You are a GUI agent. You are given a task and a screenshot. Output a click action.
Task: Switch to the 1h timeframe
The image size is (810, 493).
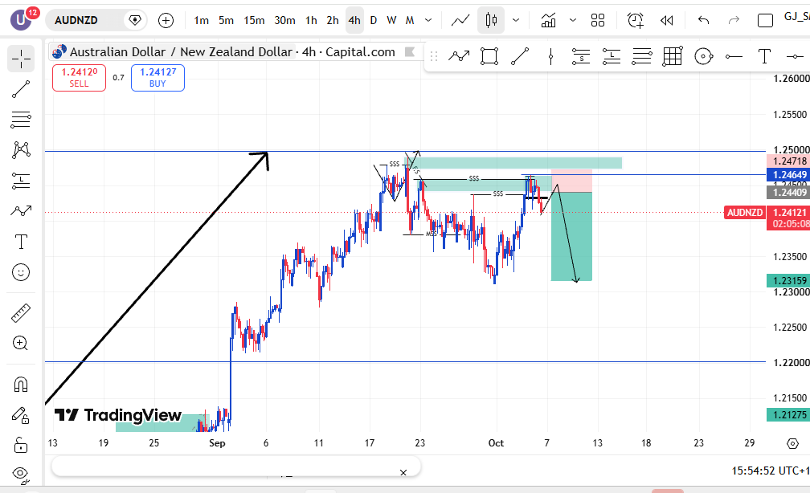311,20
